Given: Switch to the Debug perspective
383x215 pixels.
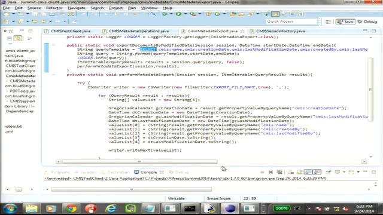Looking at the screenshot, I should (367, 21).
